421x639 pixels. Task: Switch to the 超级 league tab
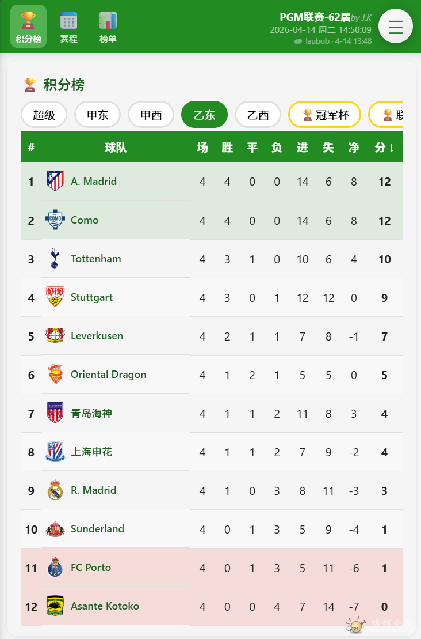click(x=44, y=115)
